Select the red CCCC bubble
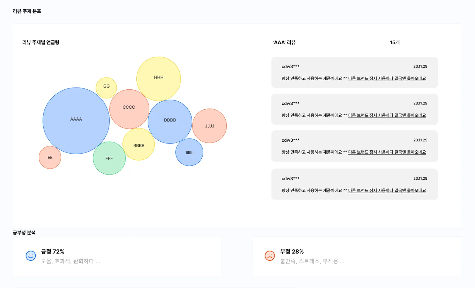Screen dimensions: 475x288 point(129,109)
